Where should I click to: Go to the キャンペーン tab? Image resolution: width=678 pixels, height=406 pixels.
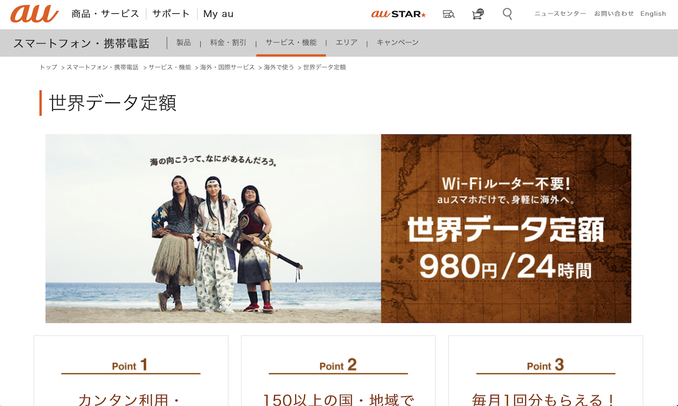point(397,42)
